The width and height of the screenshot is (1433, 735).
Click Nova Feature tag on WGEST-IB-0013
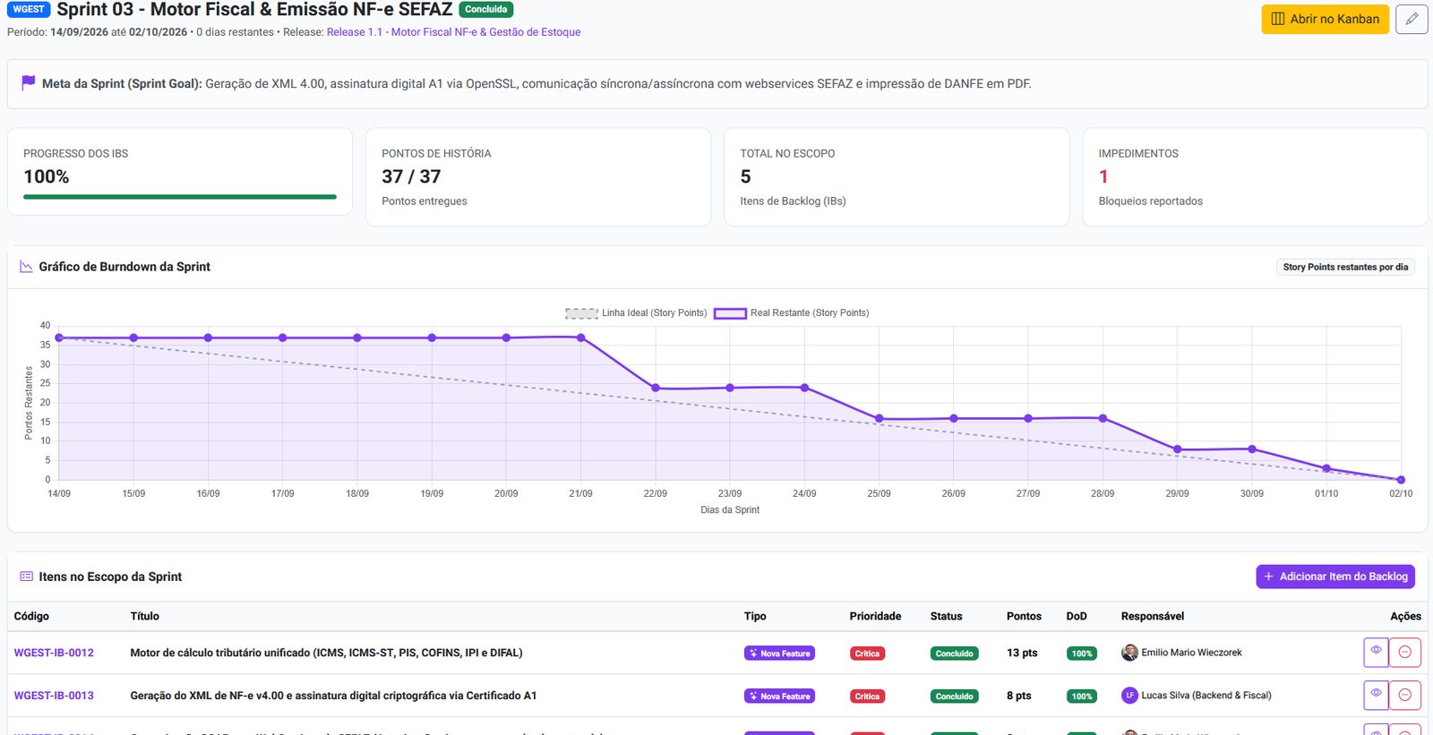[x=779, y=696]
